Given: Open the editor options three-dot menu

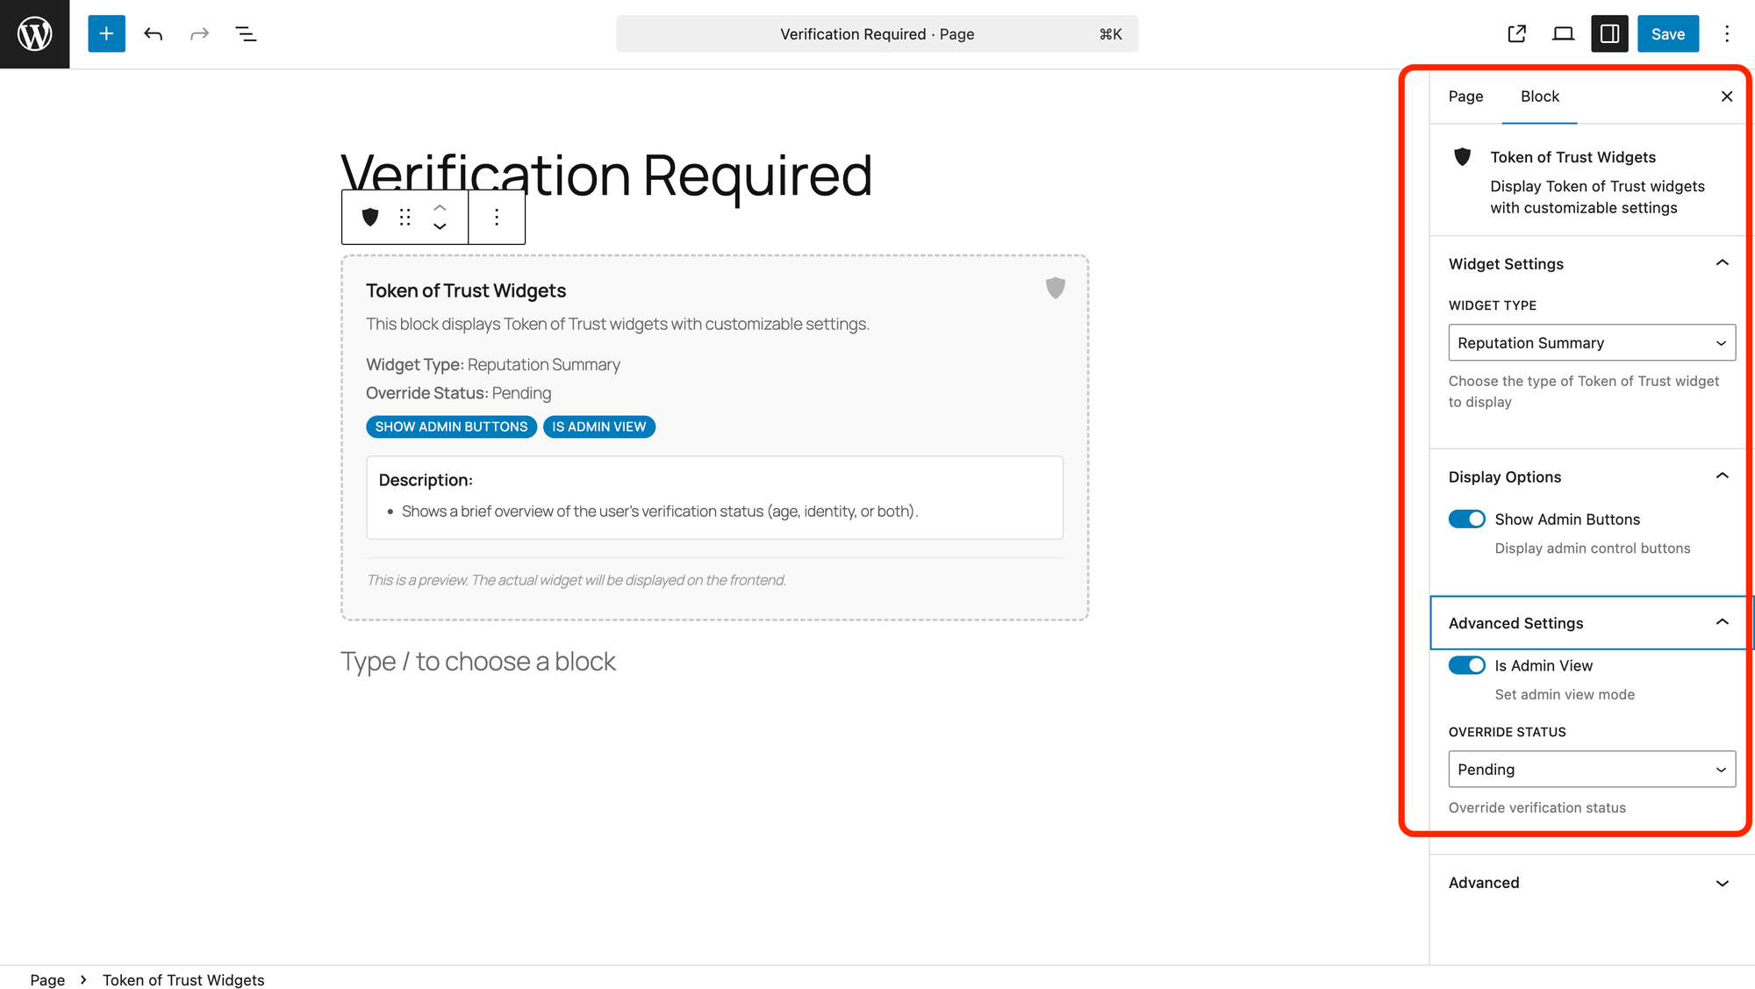Looking at the screenshot, I should pos(1726,34).
